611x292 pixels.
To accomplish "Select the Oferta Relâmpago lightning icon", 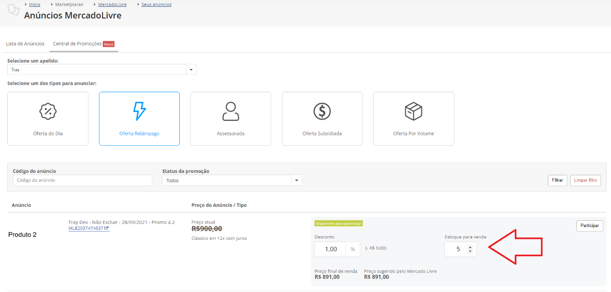I will point(139,111).
